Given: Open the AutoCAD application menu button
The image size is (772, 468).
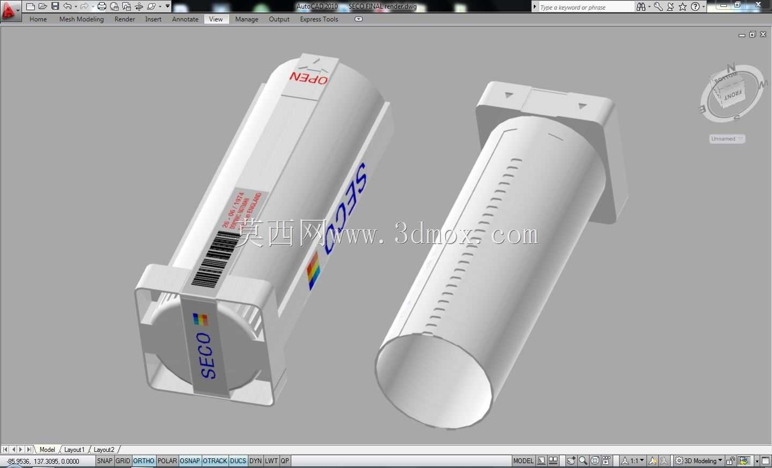Looking at the screenshot, I should pos(10,11).
